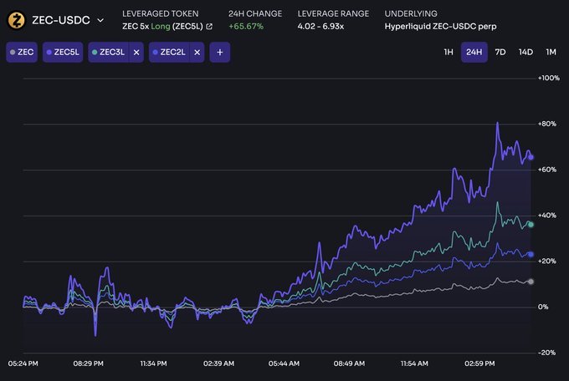Screen dimensions: 569x381
Task: Remove ZEC2L with its X icon
Action: point(197,53)
